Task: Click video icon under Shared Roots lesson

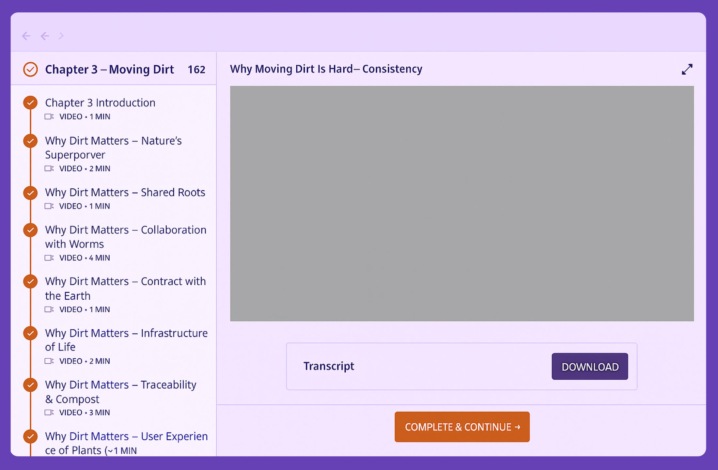Action: (x=49, y=206)
